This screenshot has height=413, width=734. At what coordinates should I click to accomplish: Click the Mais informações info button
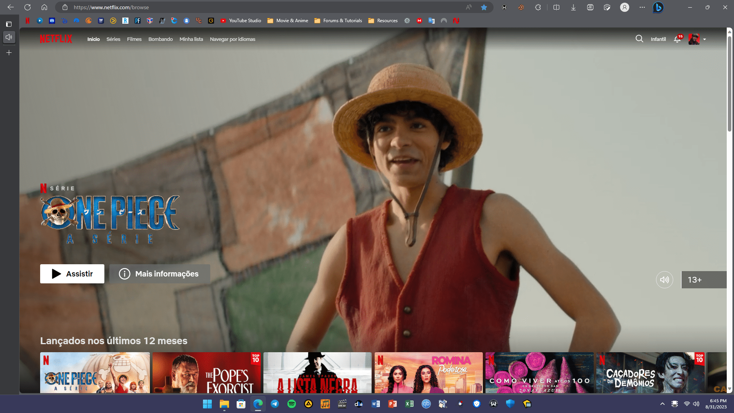click(x=159, y=274)
